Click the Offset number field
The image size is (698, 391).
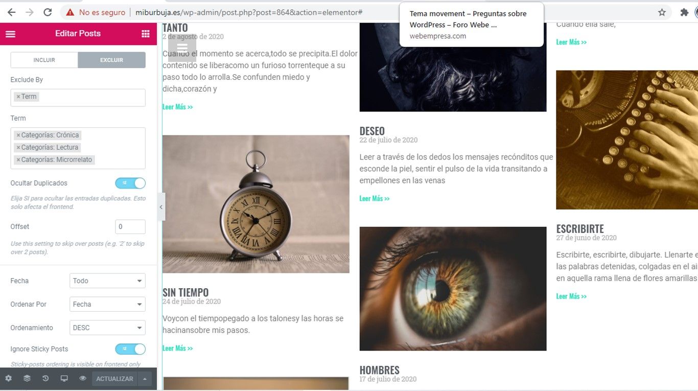pos(130,227)
